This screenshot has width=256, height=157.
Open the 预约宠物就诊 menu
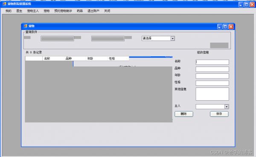(x=63, y=11)
